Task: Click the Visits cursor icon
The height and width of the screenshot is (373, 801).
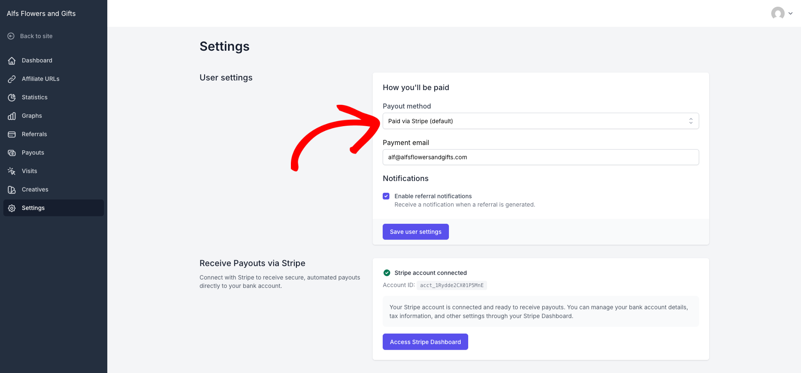Action: [12, 171]
